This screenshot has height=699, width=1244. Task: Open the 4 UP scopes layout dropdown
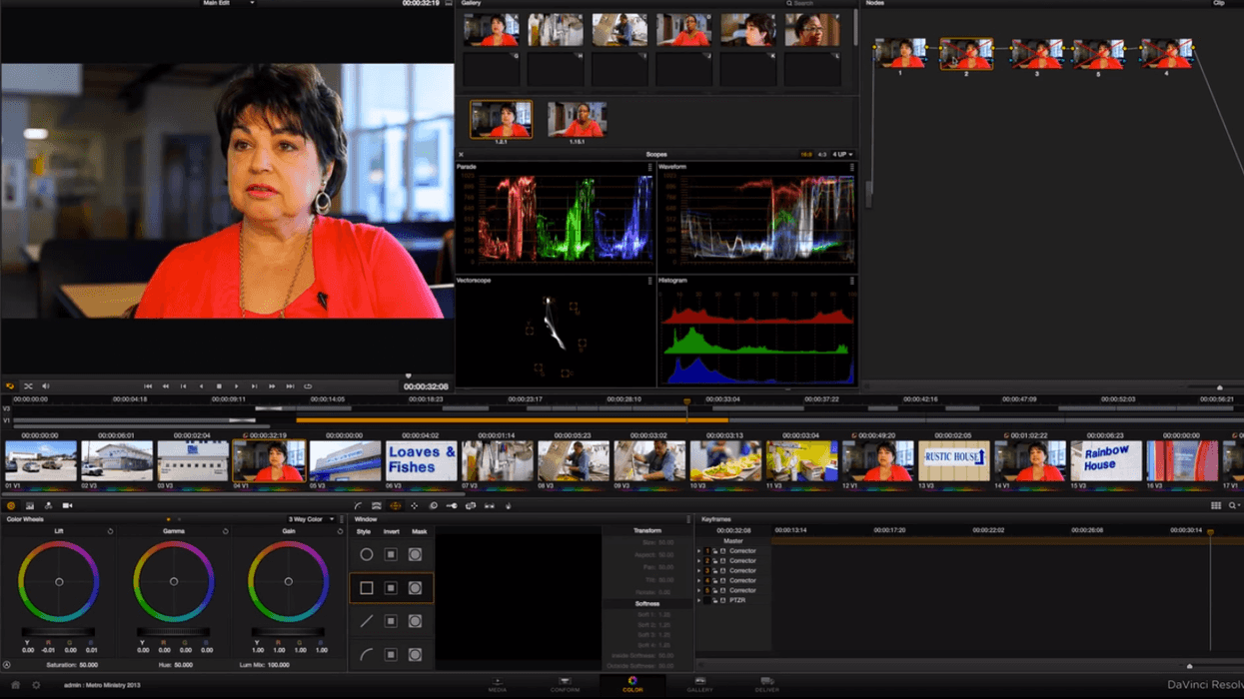click(842, 155)
